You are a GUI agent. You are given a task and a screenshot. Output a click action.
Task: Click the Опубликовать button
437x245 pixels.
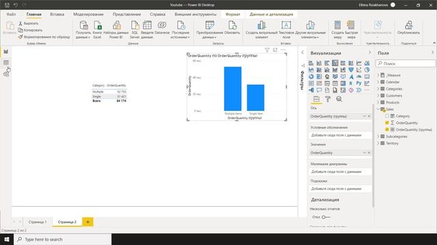click(408, 28)
